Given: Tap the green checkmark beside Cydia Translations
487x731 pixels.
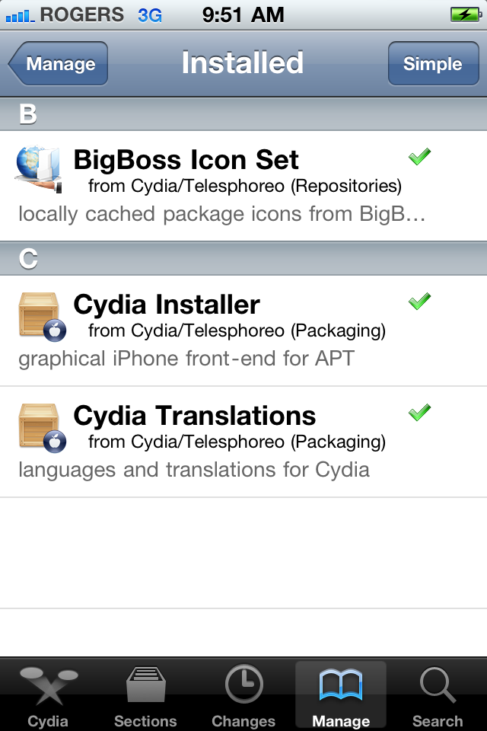Looking at the screenshot, I should 419,412.
